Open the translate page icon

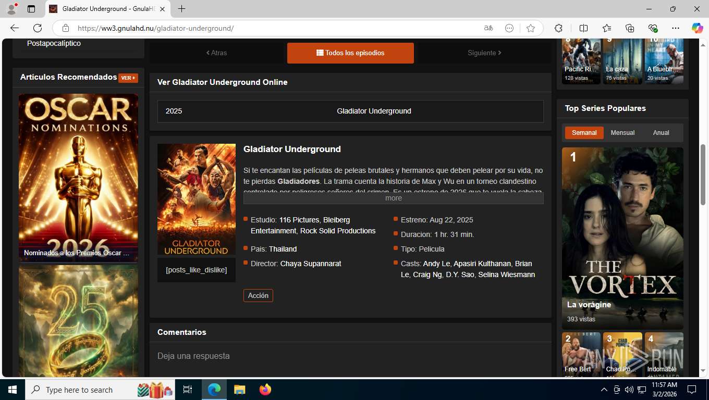point(488,28)
